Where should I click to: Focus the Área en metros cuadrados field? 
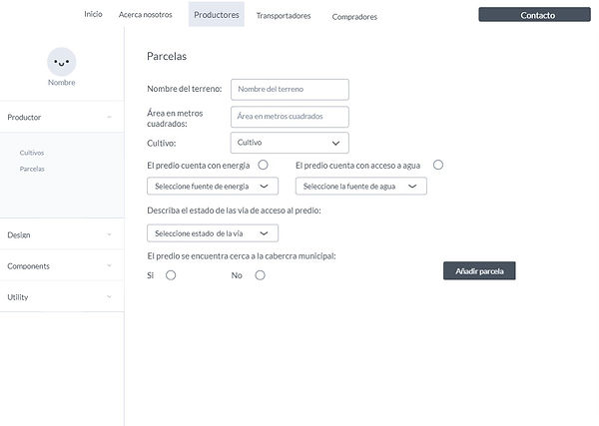[x=290, y=117]
